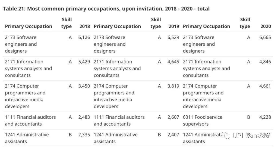Select the 2019 column header
Screen dimensions: 278x147
tap(174, 26)
